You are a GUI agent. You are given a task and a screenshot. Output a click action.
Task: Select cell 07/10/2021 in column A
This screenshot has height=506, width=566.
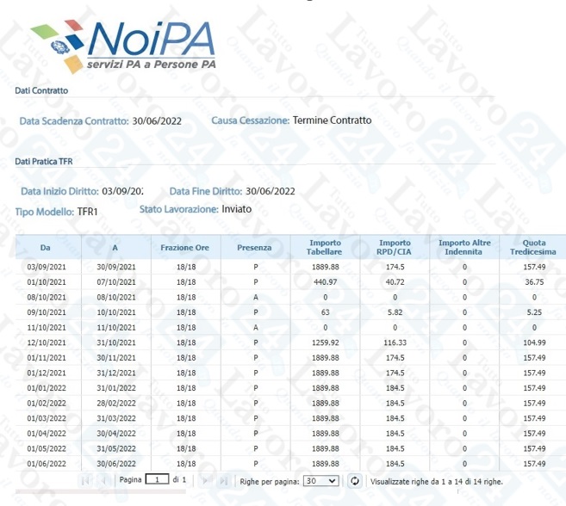116,282
